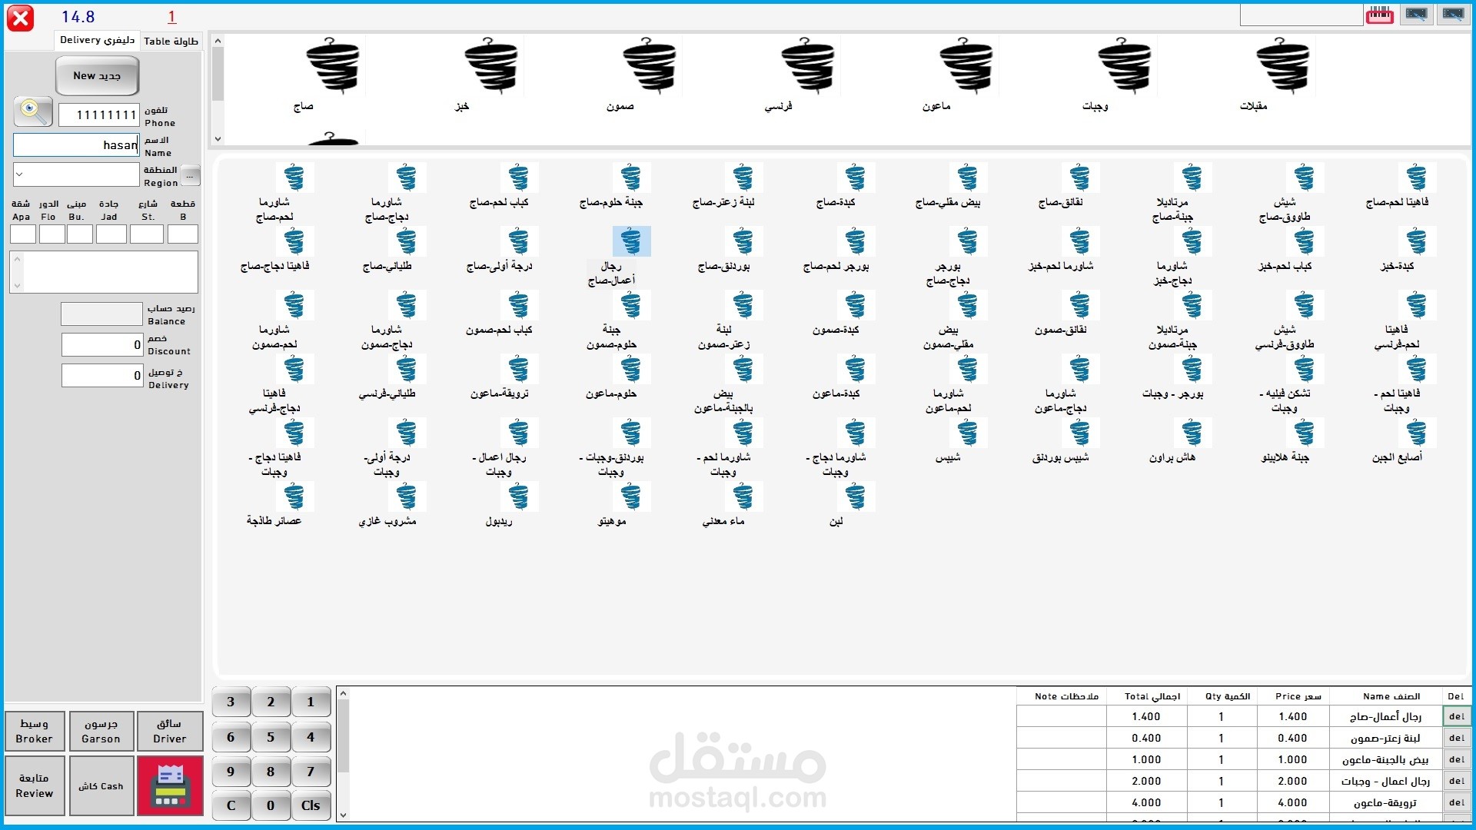The image size is (1476, 830).
Task: Add شيبس item from the menu grid
Action: pyautogui.click(x=967, y=434)
